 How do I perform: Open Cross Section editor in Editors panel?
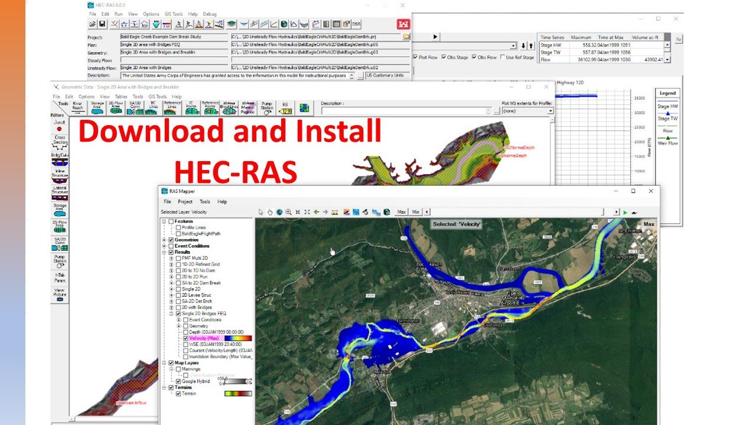tap(60, 142)
